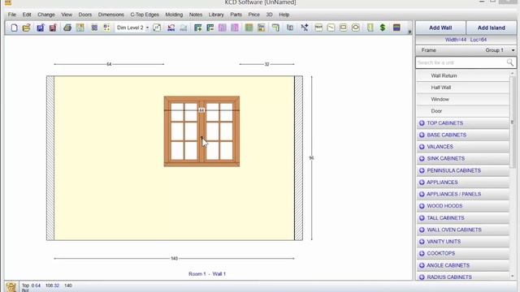The width and height of the screenshot is (520, 292).
Task: Click the search magnifier icon
Action: coord(510,62)
